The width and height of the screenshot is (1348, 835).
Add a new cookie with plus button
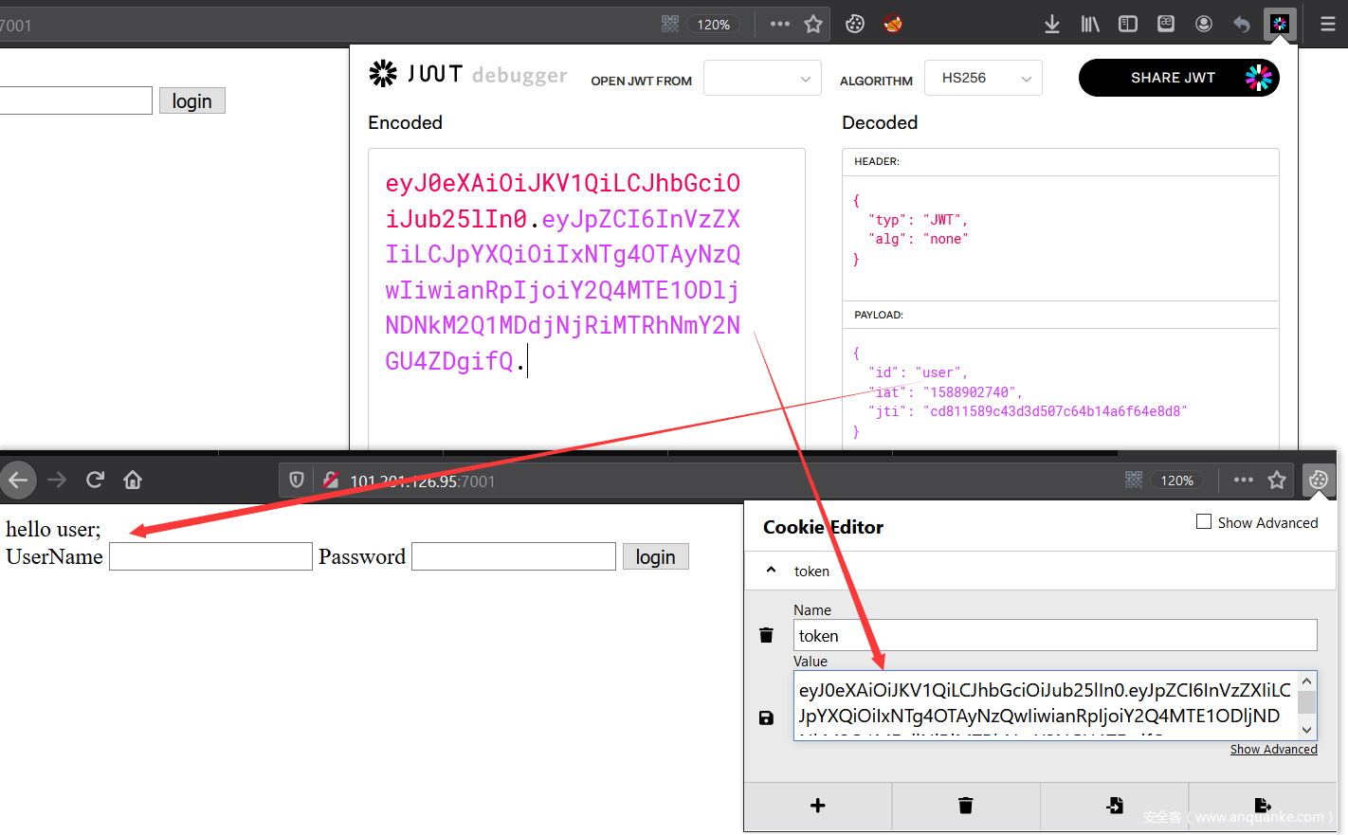point(817,806)
